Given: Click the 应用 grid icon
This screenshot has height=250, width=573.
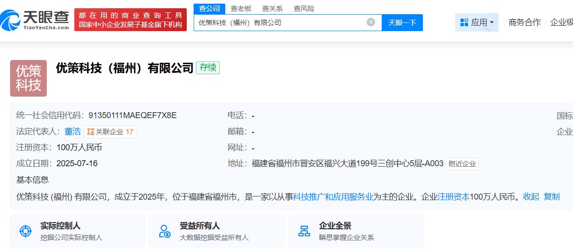Looking at the screenshot, I should (x=464, y=22).
